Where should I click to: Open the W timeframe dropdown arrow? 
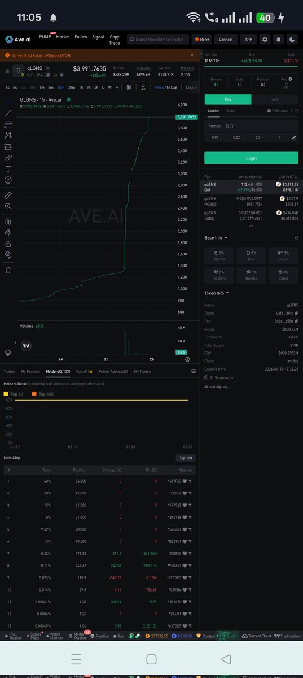(117, 88)
